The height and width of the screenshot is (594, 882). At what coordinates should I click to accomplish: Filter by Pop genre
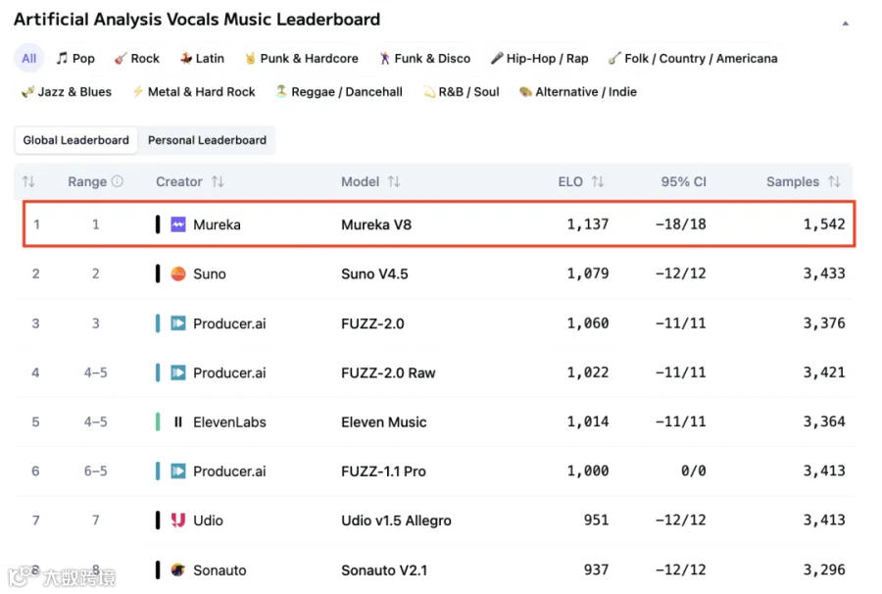(x=75, y=59)
